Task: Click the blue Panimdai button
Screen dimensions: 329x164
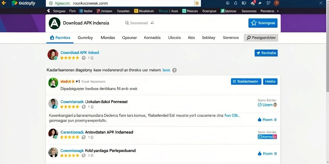Action: pyautogui.click(x=266, y=53)
